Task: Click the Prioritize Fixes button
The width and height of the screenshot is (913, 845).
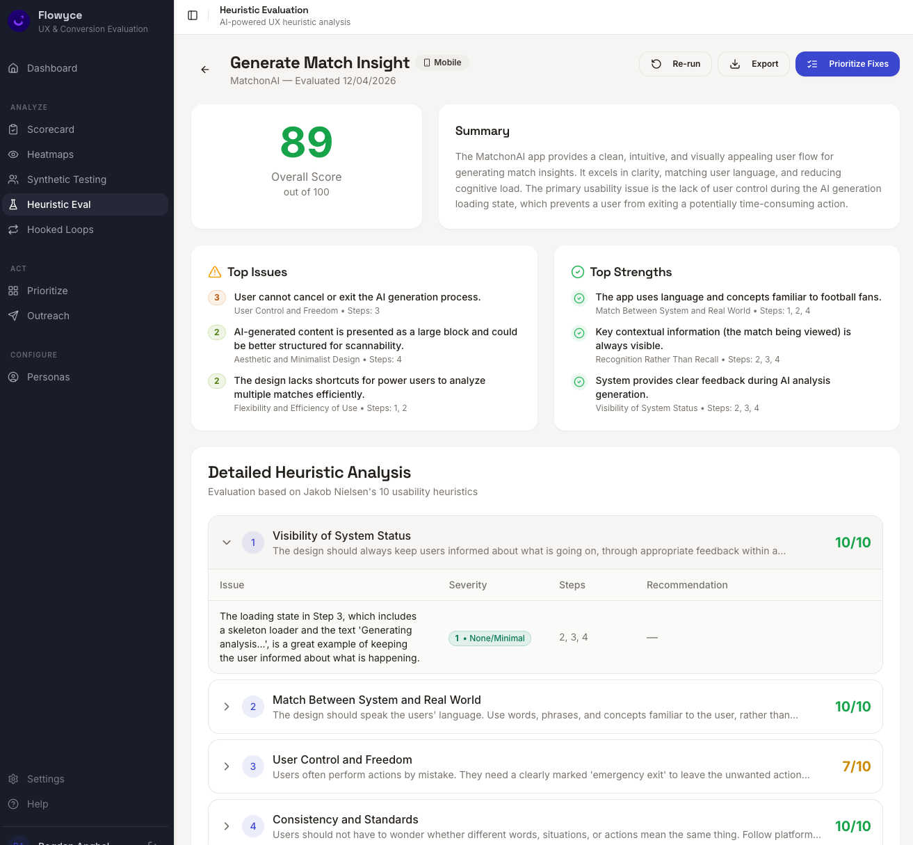Action: (848, 64)
